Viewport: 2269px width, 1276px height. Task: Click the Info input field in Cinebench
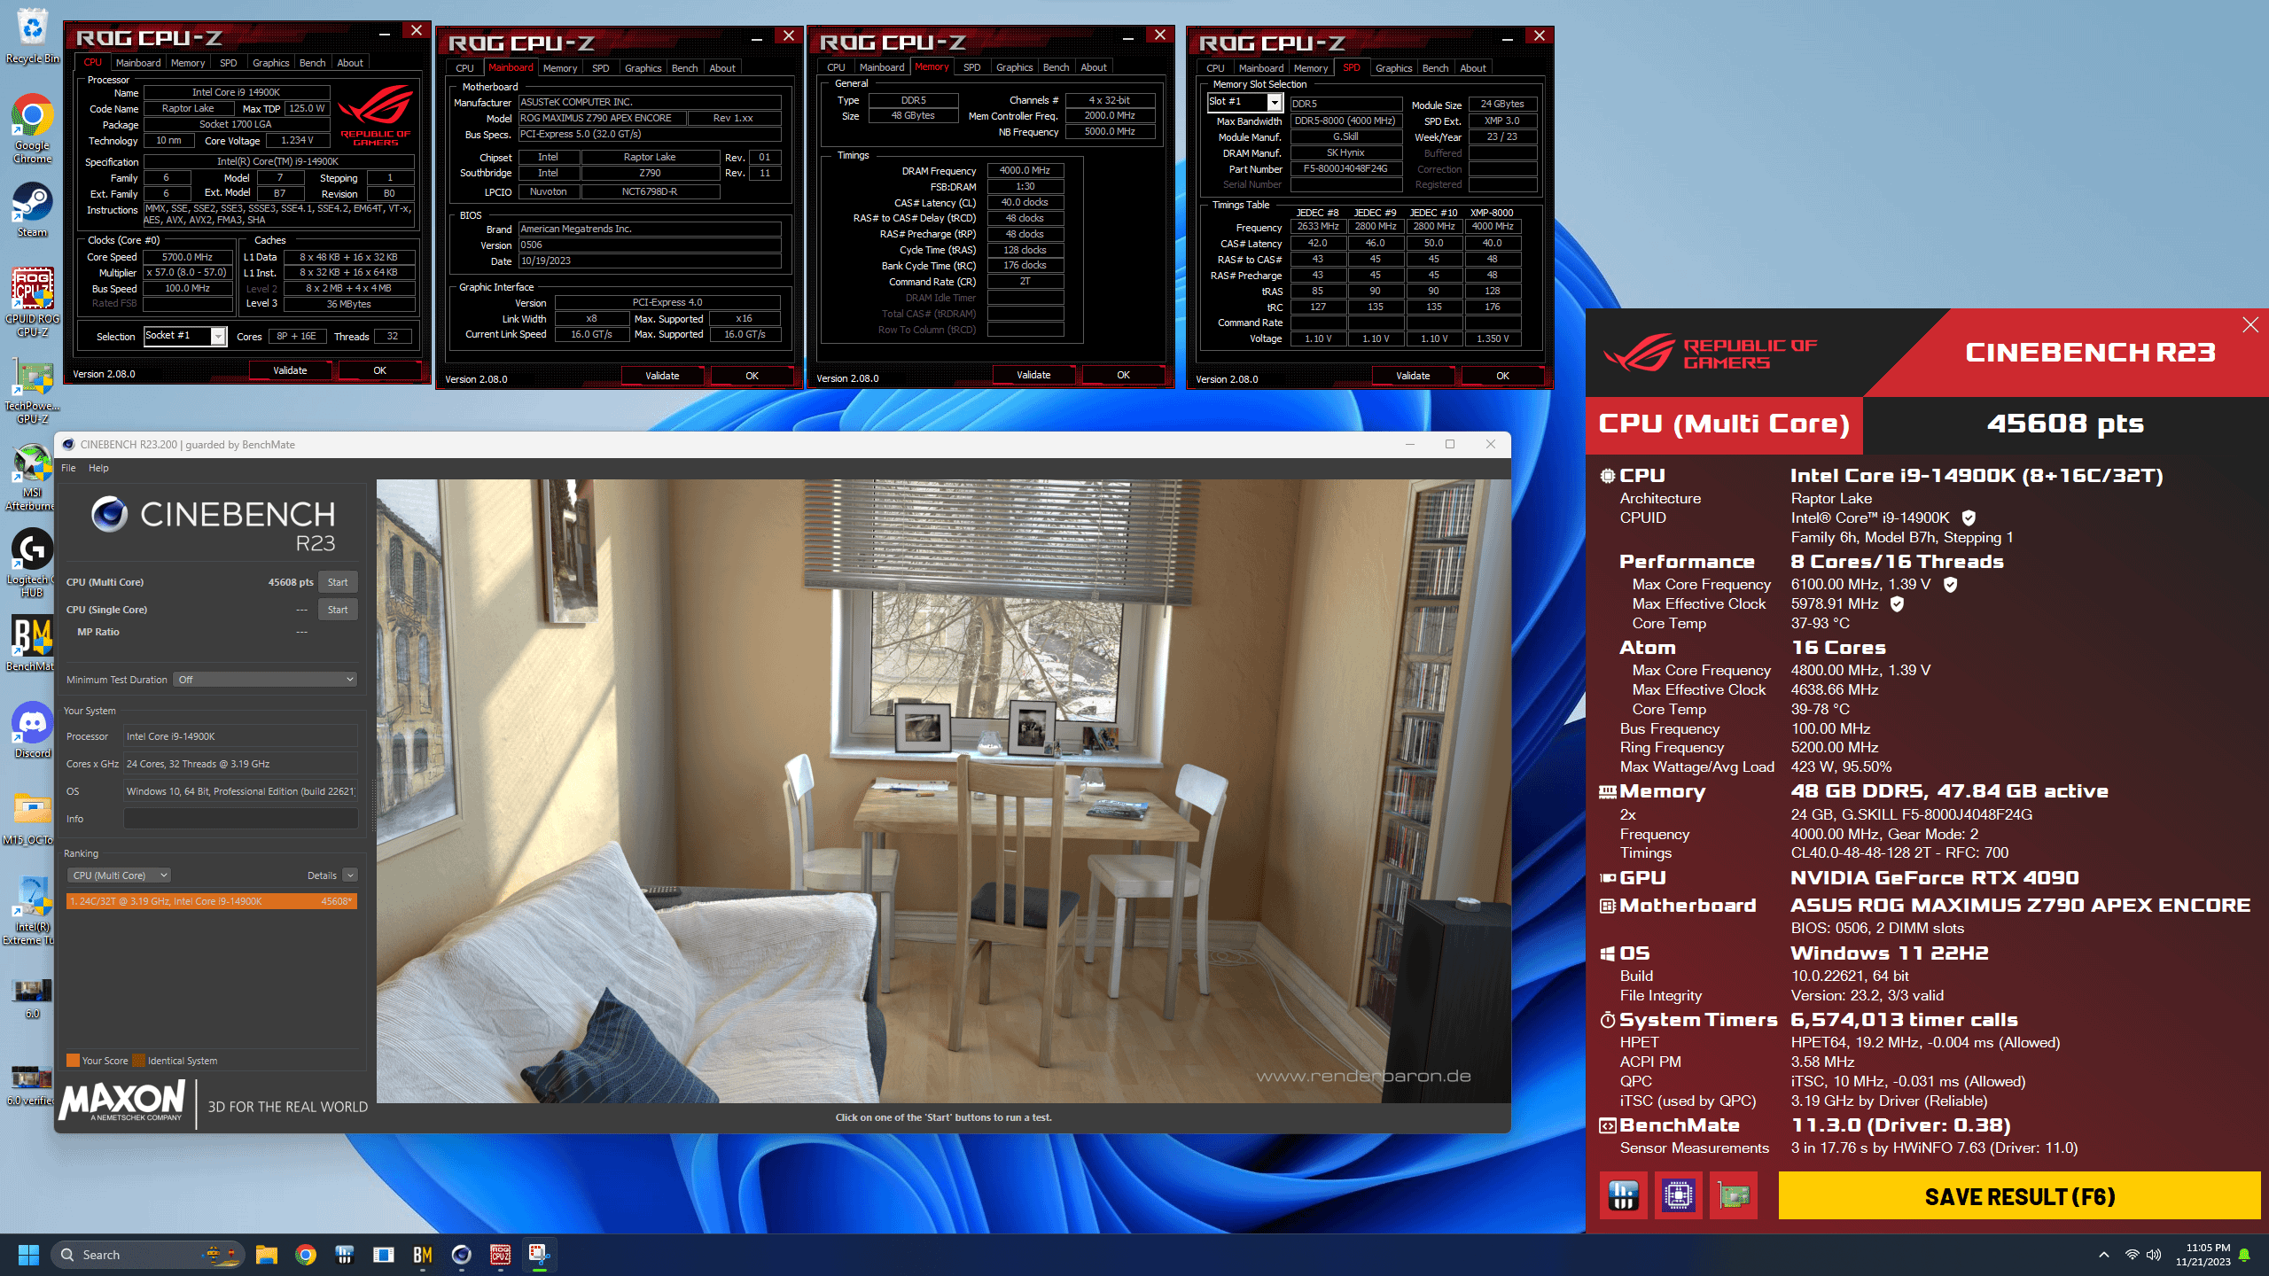click(240, 819)
